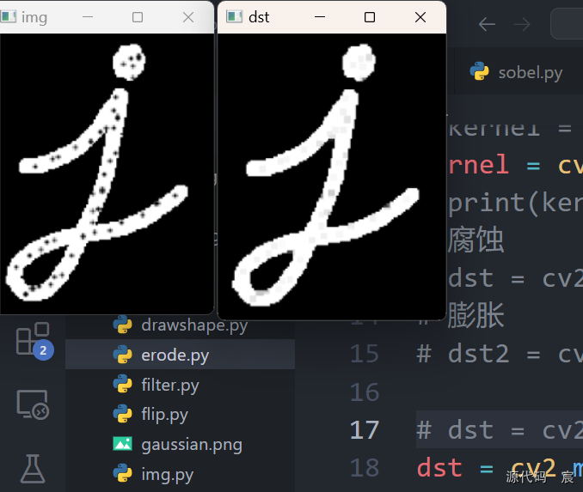The height and width of the screenshot is (492, 583).
Task: Open flip.py from the explorer
Action: point(164,415)
